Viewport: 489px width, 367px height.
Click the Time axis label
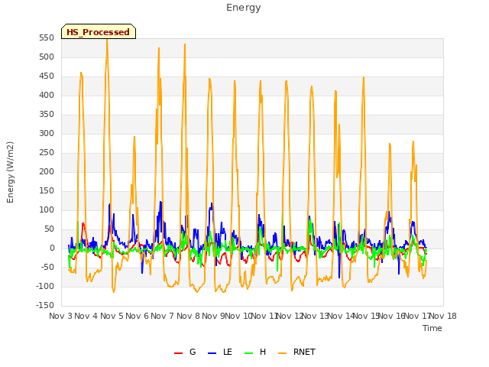point(432,328)
